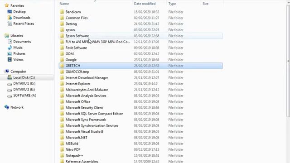
Task: Click the Music library note icon
Action: coord(10,48)
